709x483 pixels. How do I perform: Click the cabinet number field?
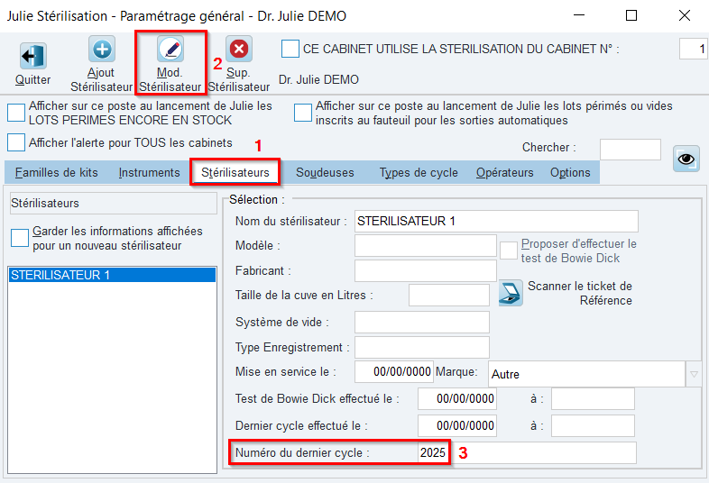coord(693,49)
